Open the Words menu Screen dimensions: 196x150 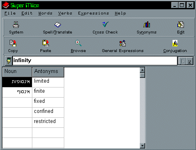(x=45, y=13)
